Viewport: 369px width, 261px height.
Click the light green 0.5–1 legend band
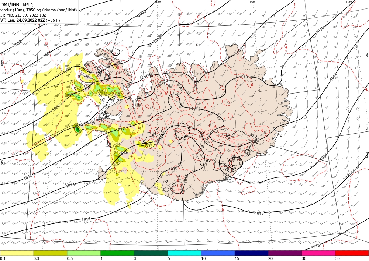pyautogui.click(x=84, y=253)
